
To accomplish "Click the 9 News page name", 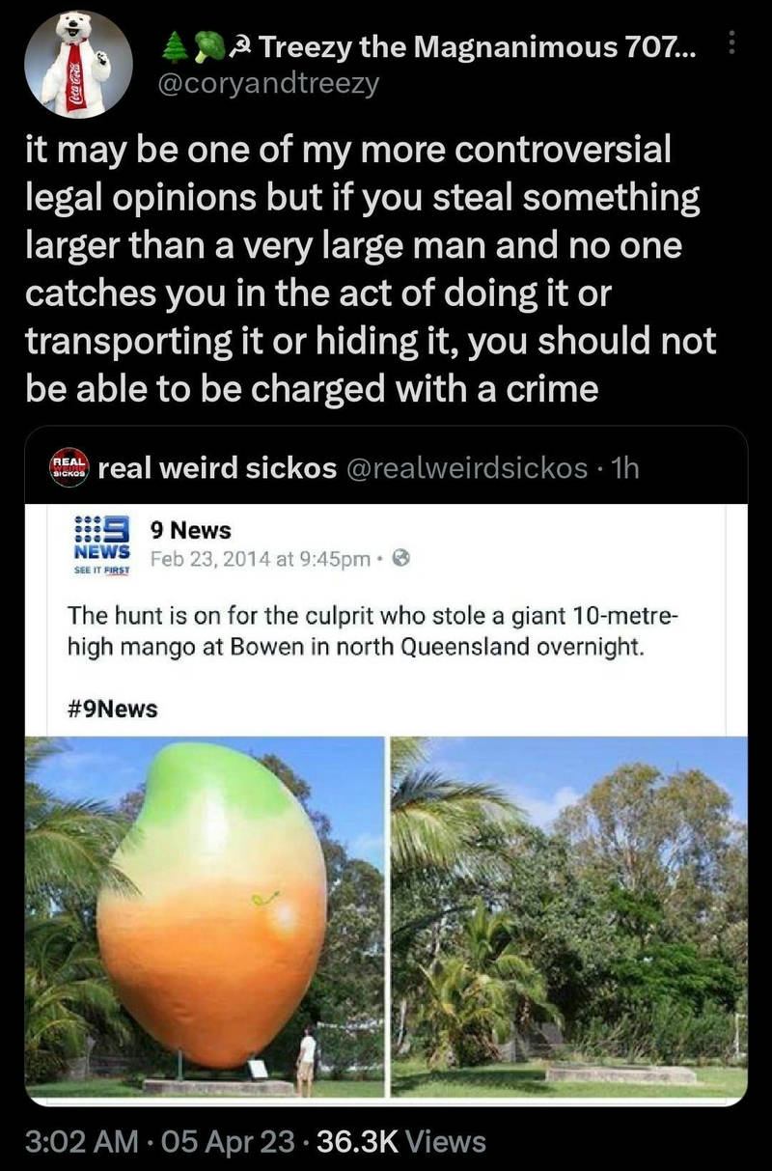I will point(190,530).
